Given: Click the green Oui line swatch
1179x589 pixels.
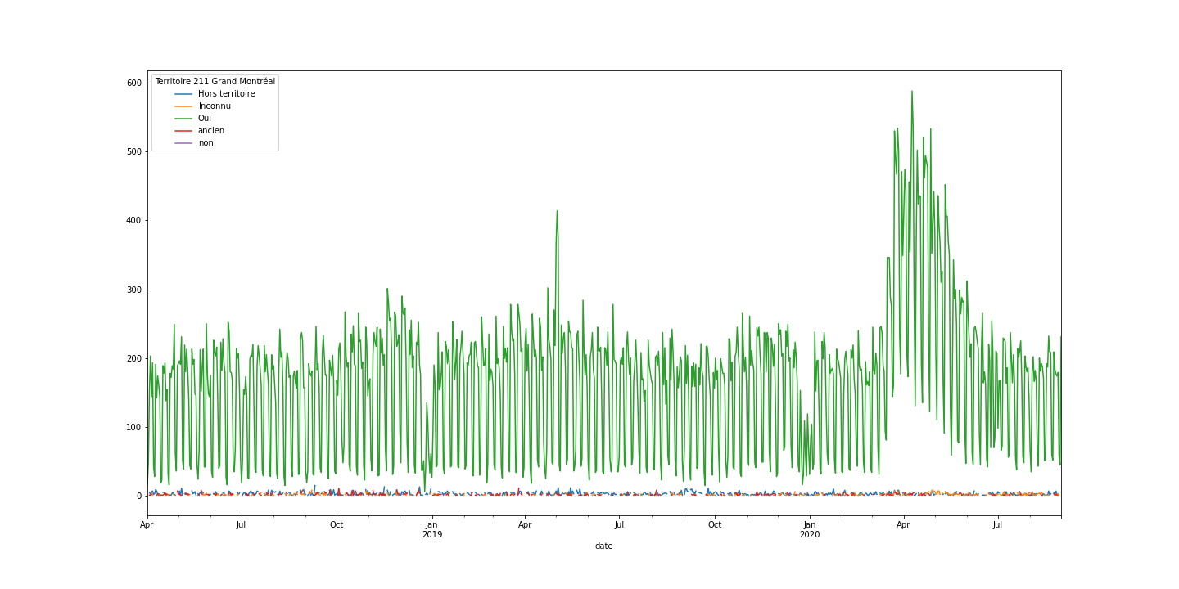Looking at the screenshot, I should pyautogui.click(x=183, y=119).
